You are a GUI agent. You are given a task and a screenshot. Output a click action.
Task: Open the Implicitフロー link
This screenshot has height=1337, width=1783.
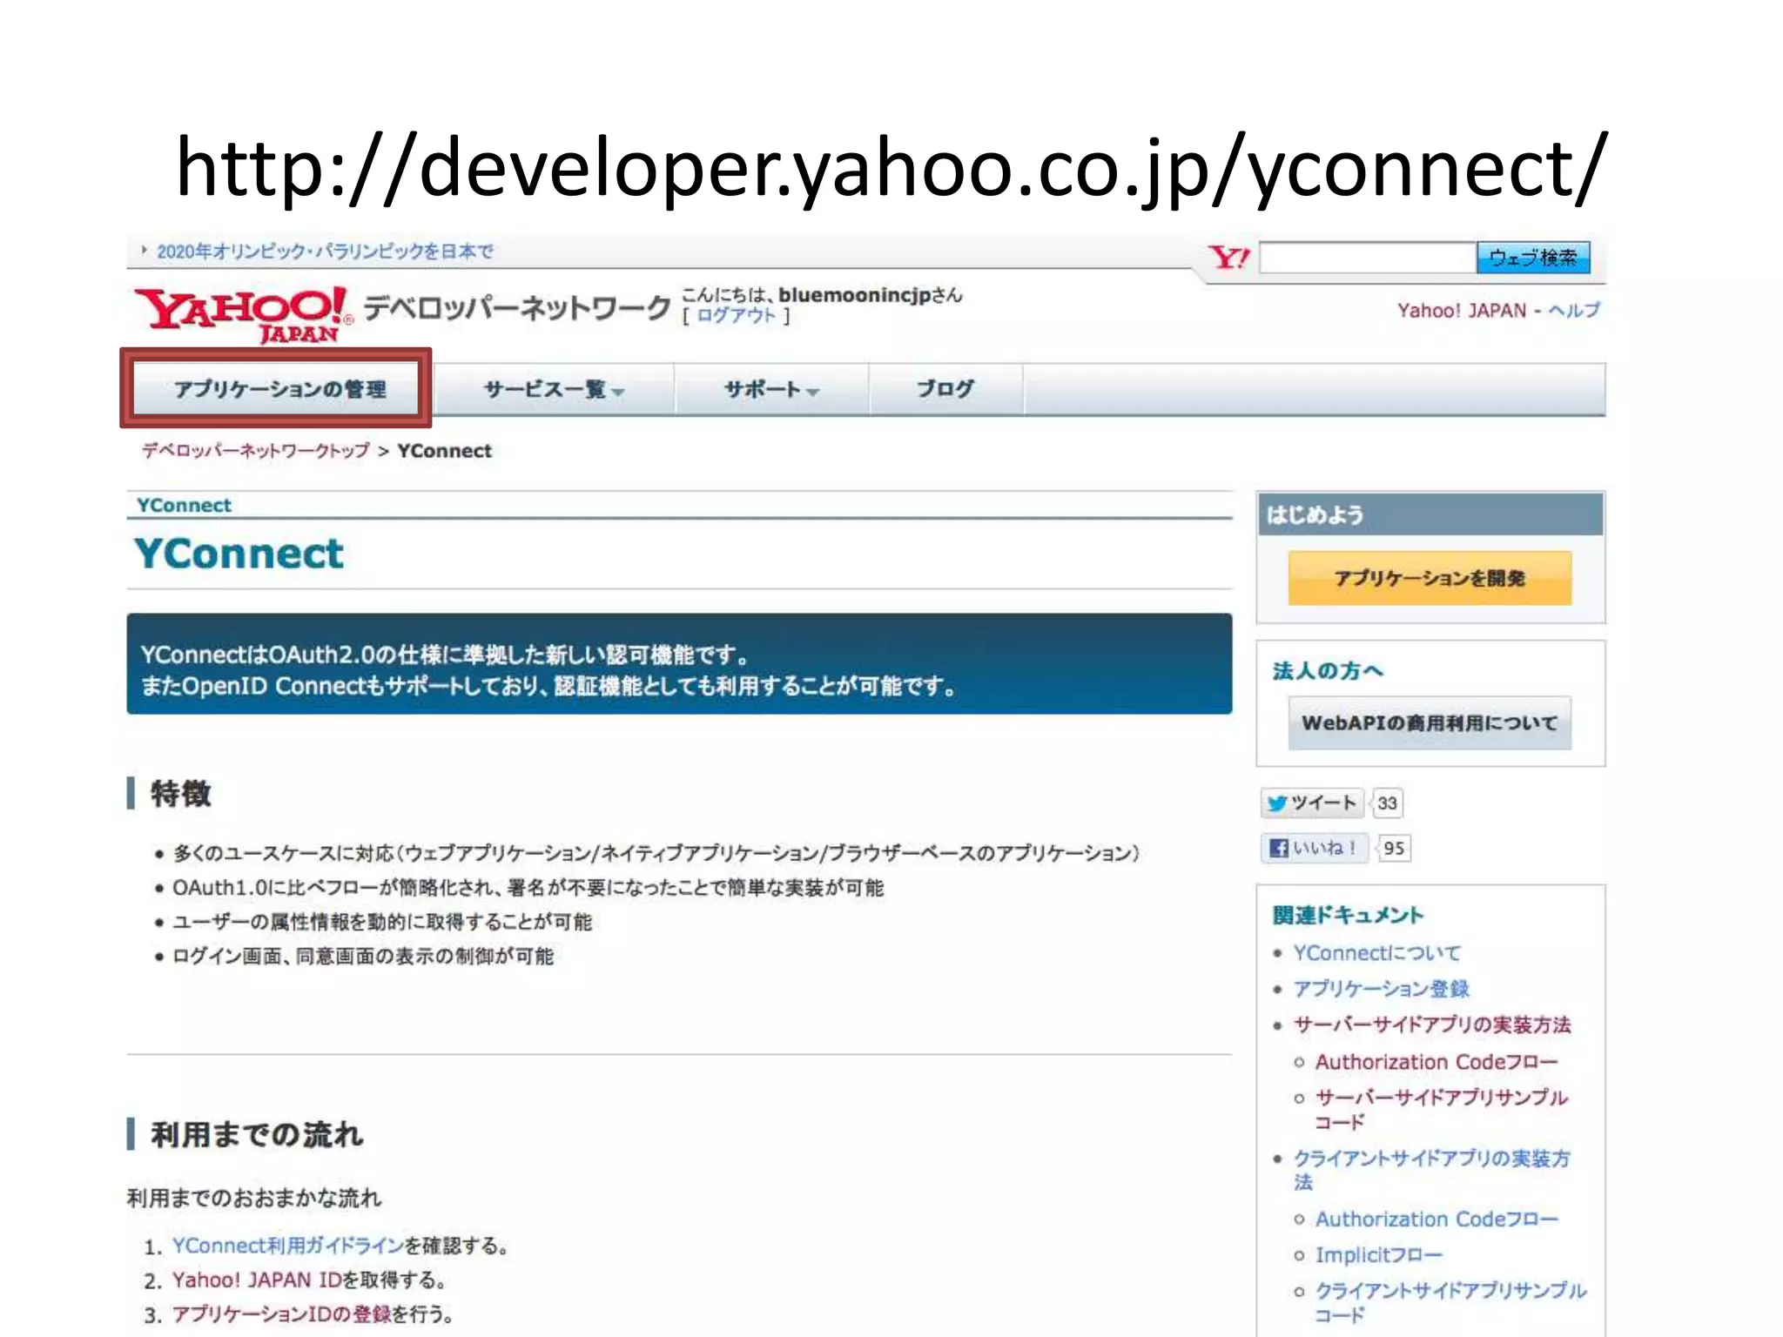tap(1379, 1255)
